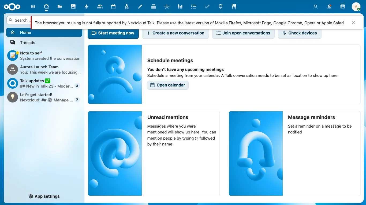Click the Unread mentions @ illustration
This screenshot has width=366, height=205.
115,153
